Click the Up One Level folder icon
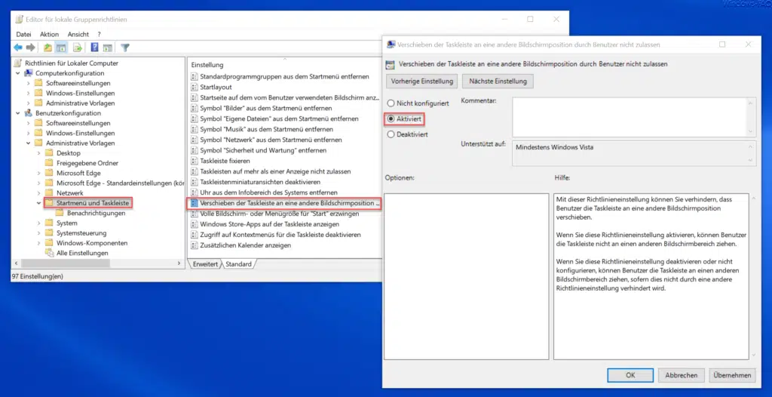The width and height of the screenshot is (772, 397). (x=47, y=47)
